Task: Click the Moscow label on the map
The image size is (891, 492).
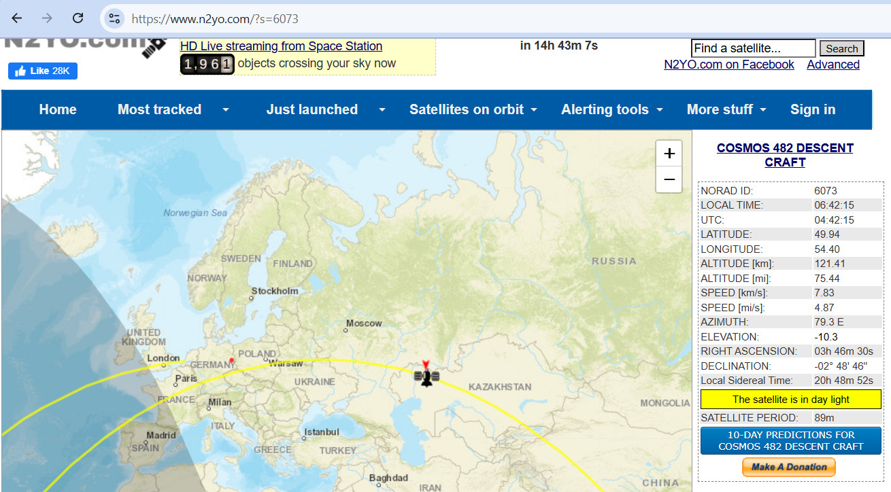Action: click(x=364, y=323)
